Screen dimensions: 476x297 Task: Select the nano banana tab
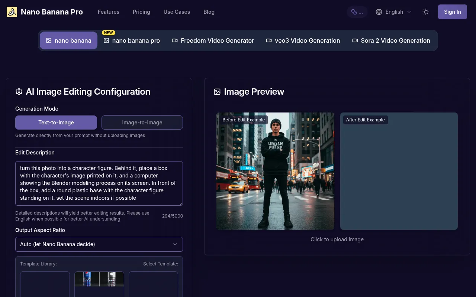pyautogui.click(x=69, y=40)
